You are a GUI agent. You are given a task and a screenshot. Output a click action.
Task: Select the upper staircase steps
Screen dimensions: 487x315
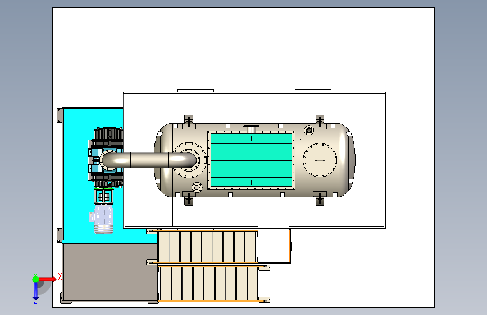pyautogui.click(x=207, y=247)
